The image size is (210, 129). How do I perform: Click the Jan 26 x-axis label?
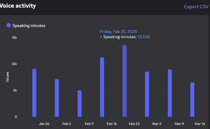[44, 124]
